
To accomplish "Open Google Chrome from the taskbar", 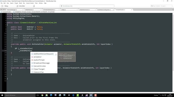I will tap(42, 95).
